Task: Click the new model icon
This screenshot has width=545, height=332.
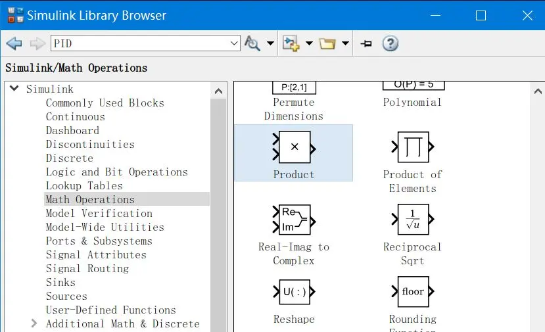Action: coord(291,43)
